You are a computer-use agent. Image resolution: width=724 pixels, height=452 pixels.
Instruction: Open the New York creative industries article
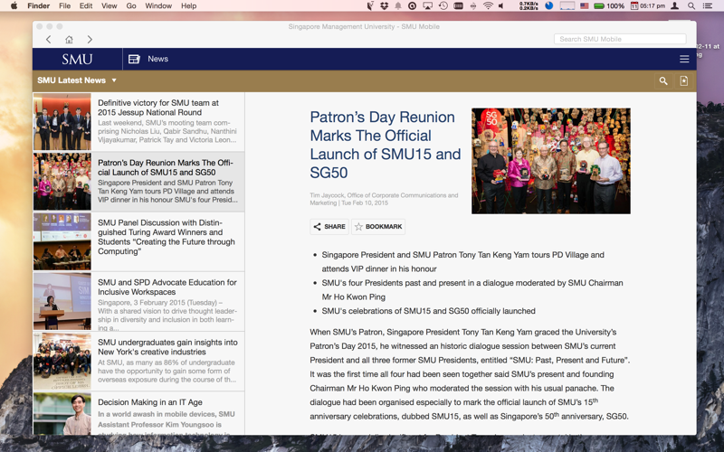[138, 361]
